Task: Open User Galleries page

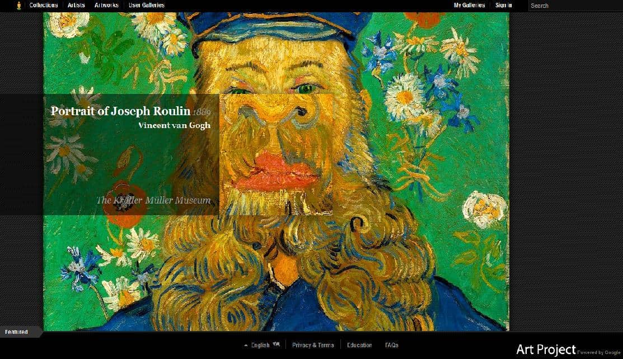Action: point(147,5)
